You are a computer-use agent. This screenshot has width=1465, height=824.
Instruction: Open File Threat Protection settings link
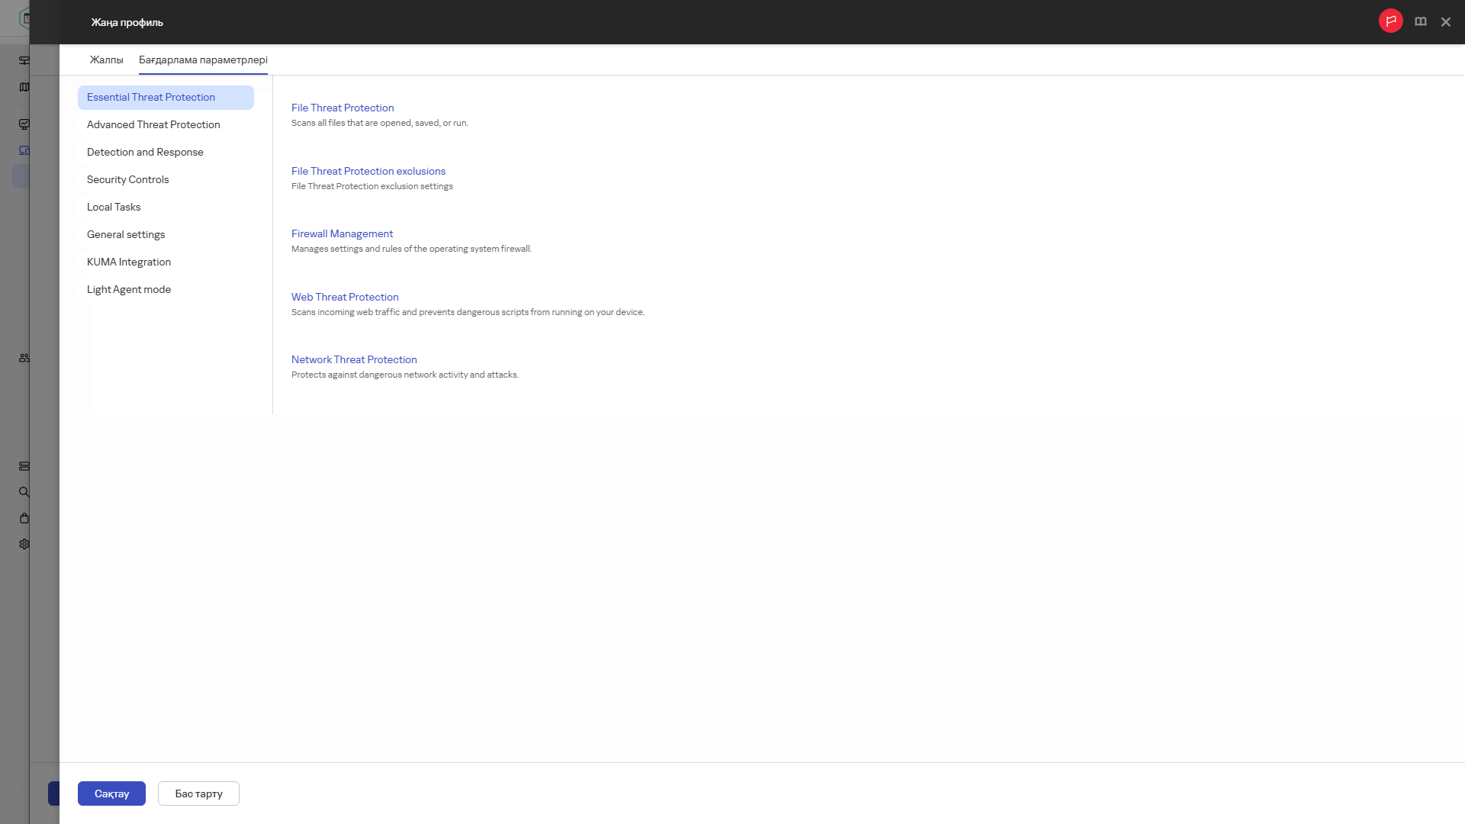click(343, 108)
